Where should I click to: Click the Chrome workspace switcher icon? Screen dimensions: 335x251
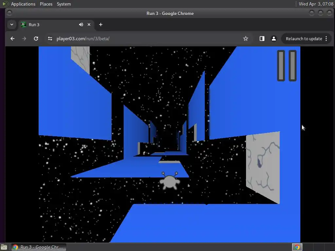coord(297,247)
